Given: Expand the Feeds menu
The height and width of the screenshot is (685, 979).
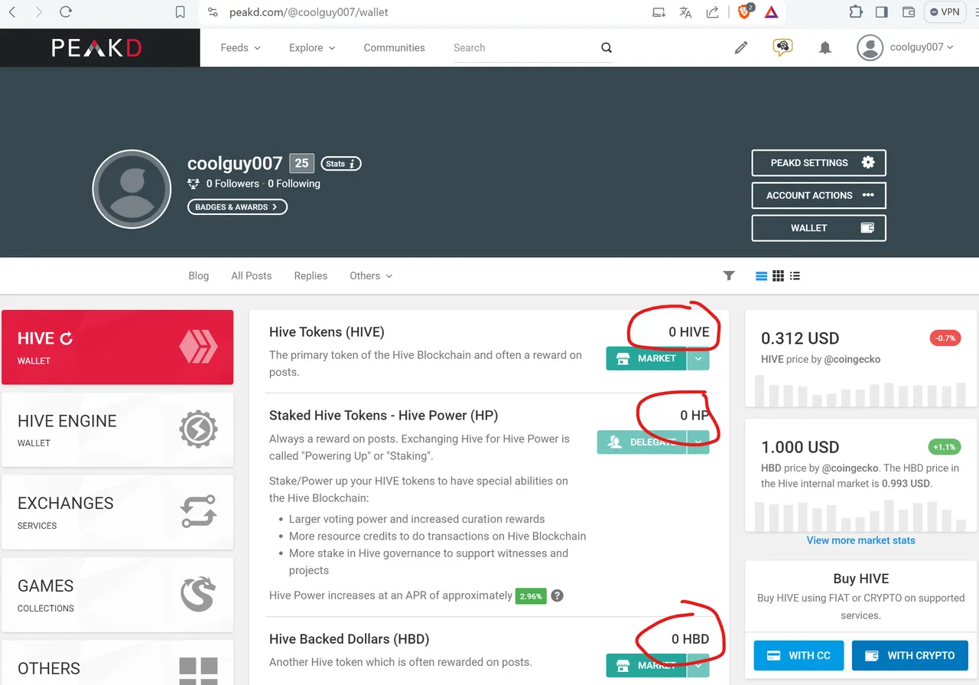Looking at the screenshot, I should 240,47.
